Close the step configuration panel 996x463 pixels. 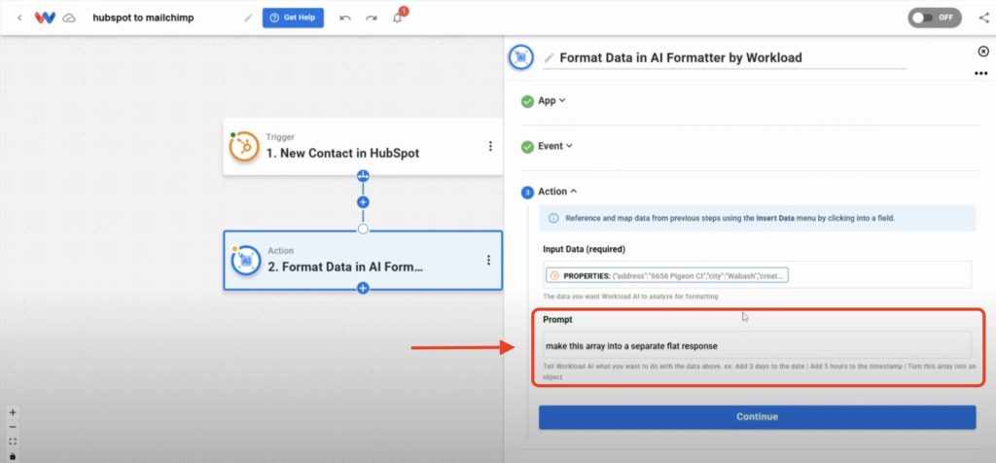click(982, 52)
